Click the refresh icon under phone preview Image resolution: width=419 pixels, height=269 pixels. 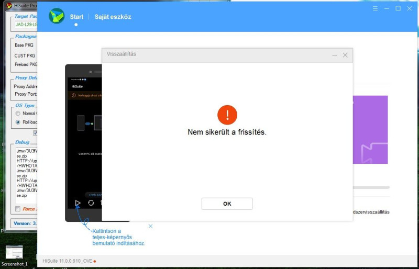91,203
